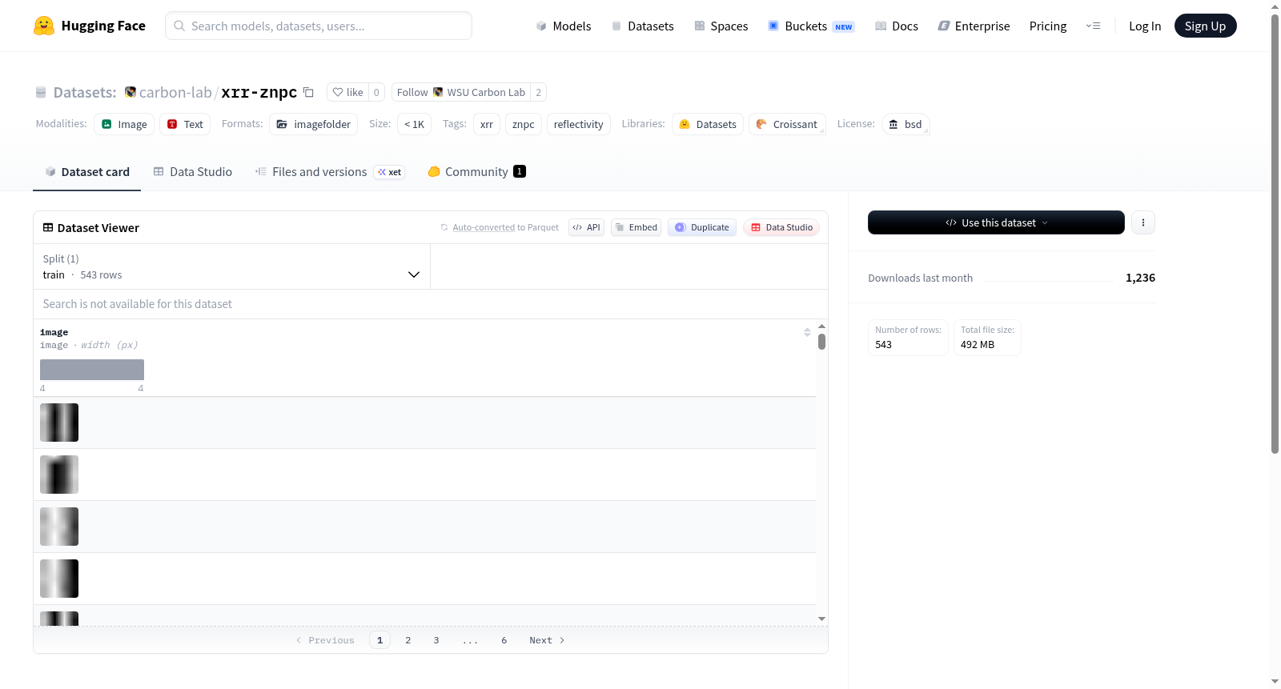Image resolution: width=1281 pixels, height=689 pixels.
Task: Click the image width histogram bar
Action: (92, 370)
